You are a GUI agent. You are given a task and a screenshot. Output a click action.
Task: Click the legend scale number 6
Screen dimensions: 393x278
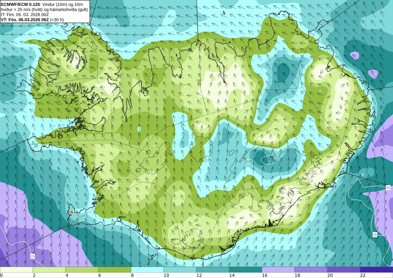(99, 275)
